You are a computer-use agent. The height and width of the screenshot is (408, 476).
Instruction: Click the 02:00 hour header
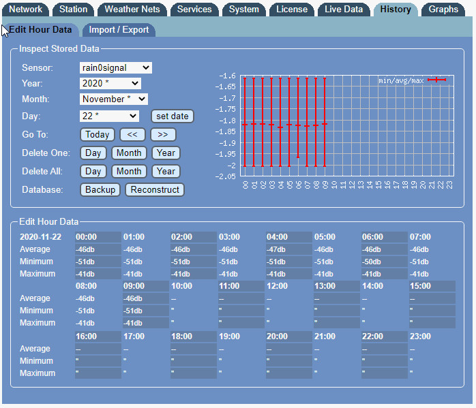tap(194, 237)
